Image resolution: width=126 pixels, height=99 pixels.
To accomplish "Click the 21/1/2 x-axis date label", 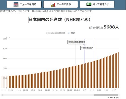I will pos(77,90).
